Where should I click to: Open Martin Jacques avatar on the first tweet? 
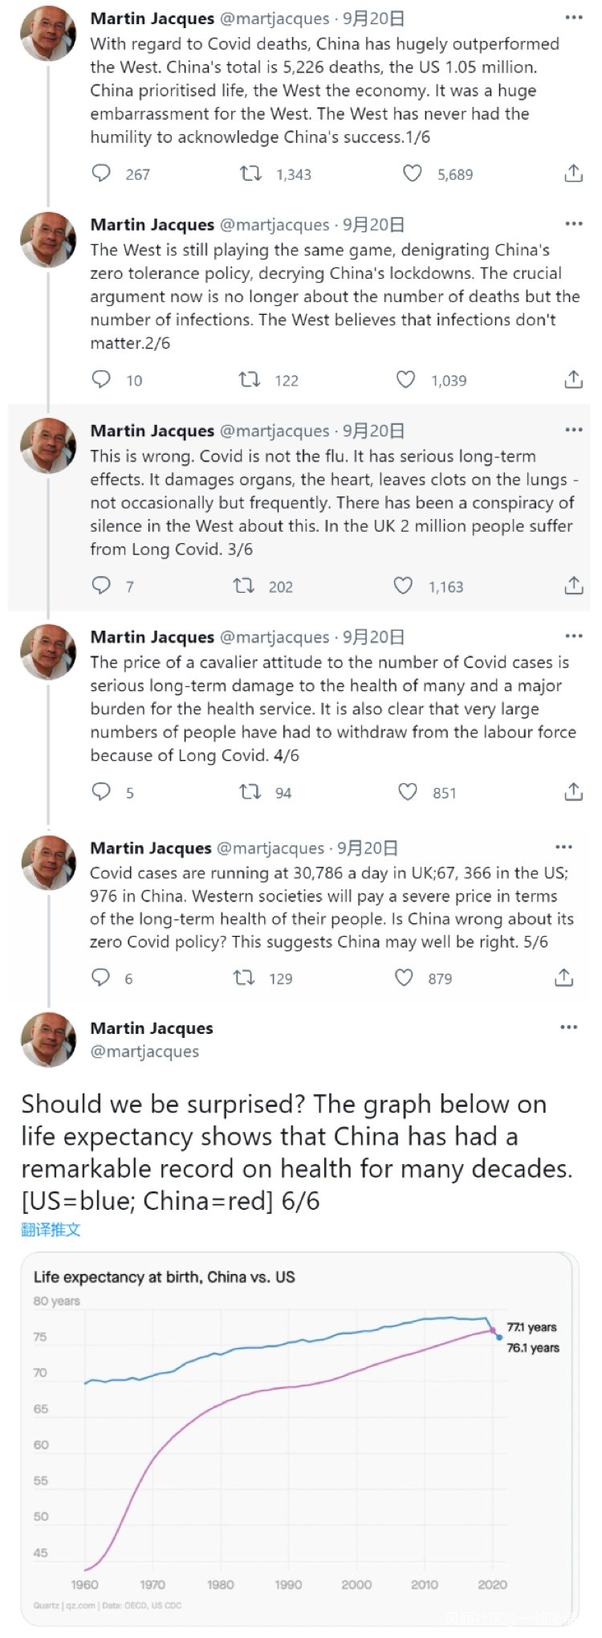(x=48, y=34)
